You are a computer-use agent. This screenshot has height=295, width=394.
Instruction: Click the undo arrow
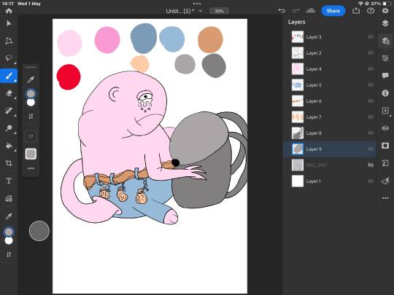click(x=282, y=10)
